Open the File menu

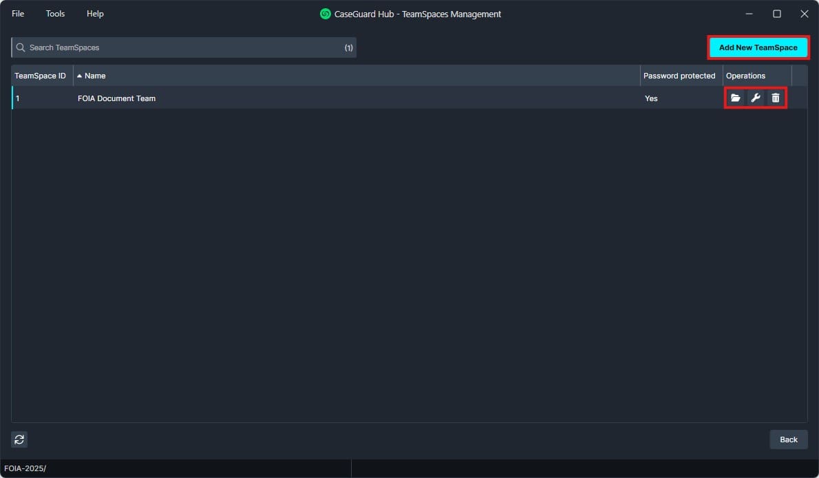[18, 14]
